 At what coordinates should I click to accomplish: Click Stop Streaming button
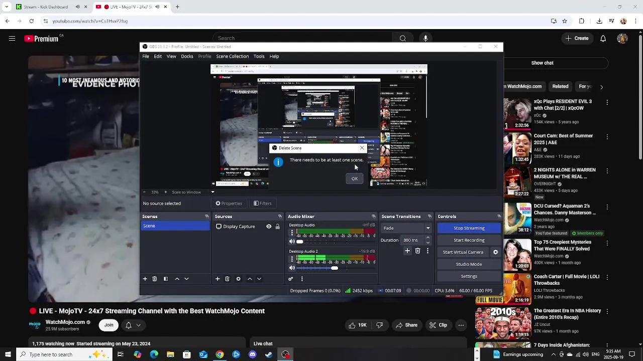click(469, 228)
